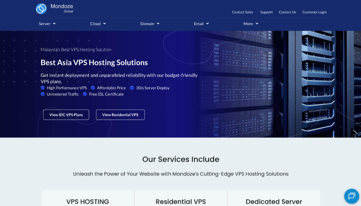Expand the Cloud menu chevron

[x=104, y=23]
